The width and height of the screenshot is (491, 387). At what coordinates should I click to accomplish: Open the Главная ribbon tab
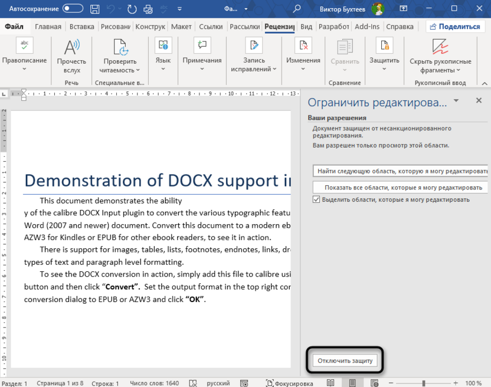(x=48, y=26)
